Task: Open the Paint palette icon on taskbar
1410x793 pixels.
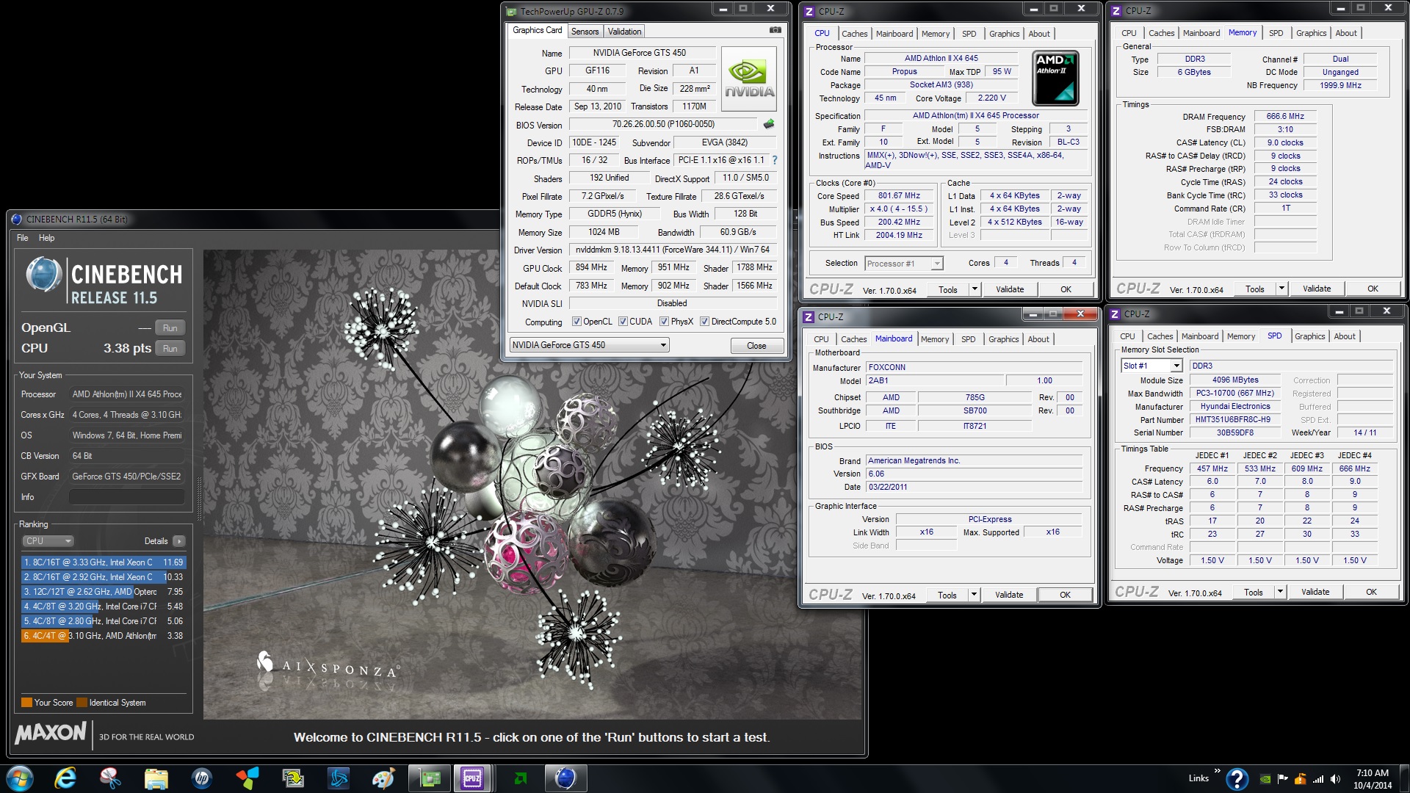Action: [x=383, y=778]
